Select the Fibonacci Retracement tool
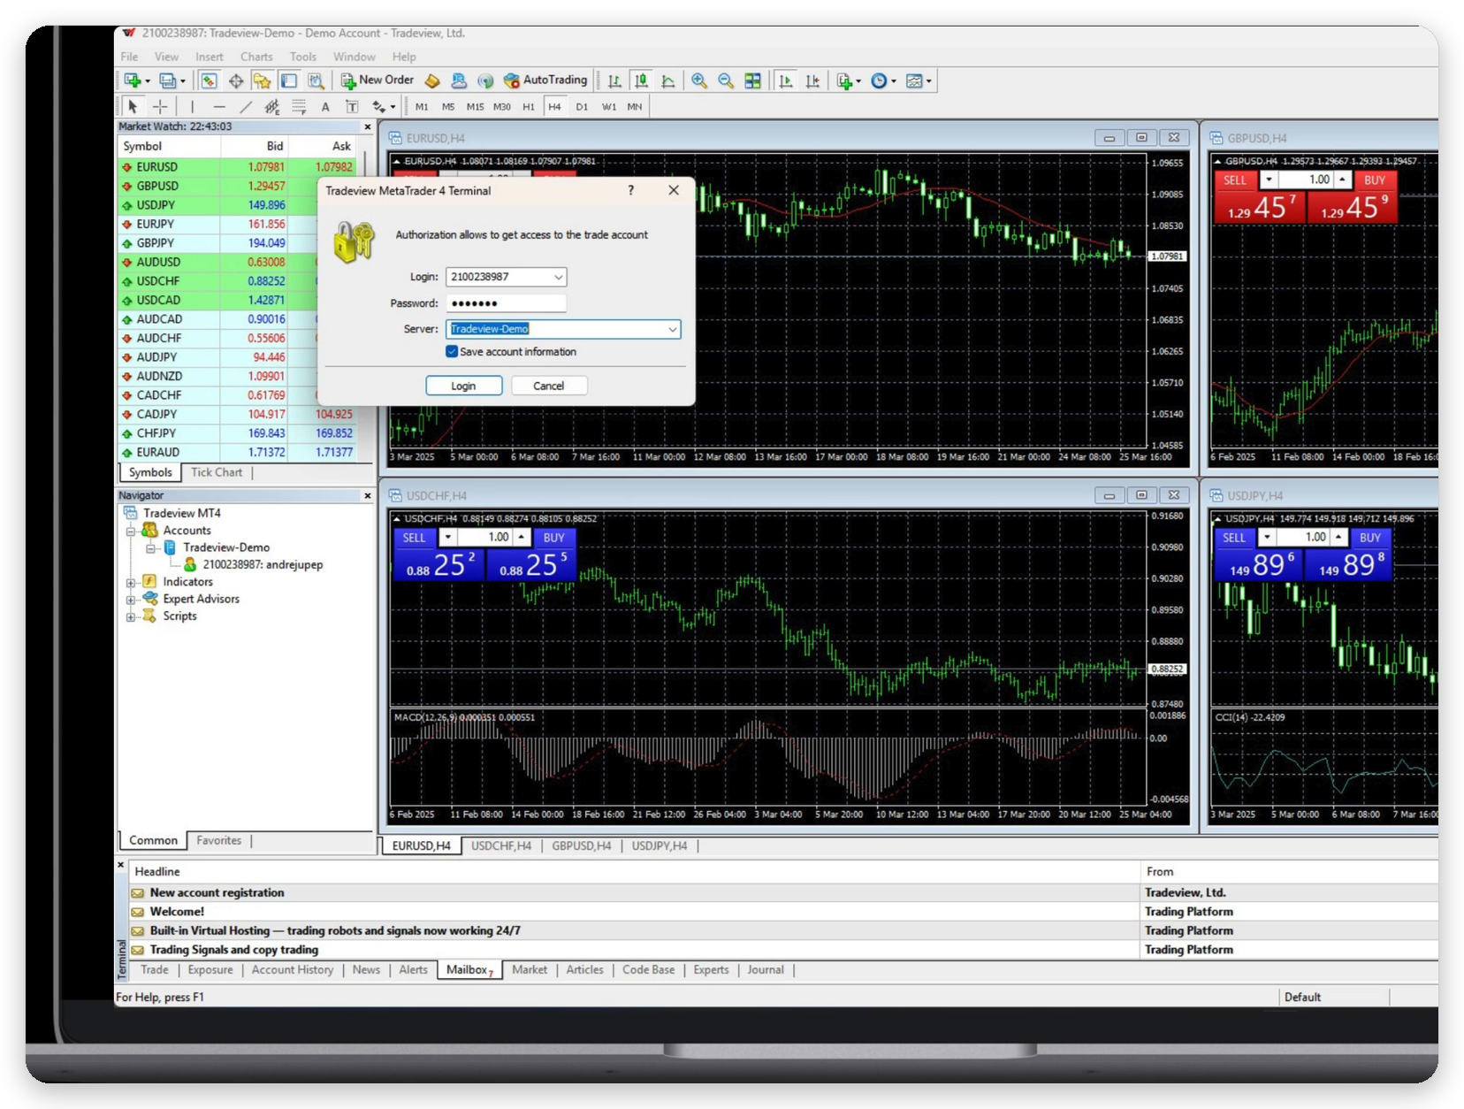 pos(299,107)
